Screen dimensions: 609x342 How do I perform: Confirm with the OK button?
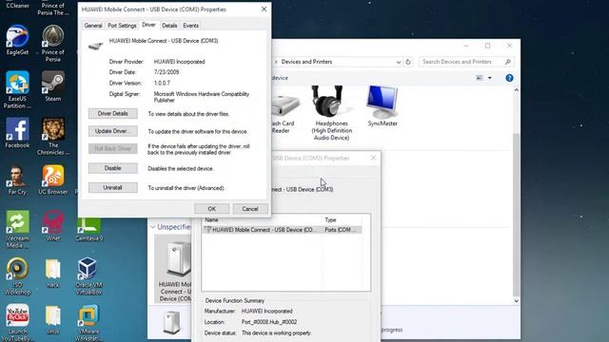click(211, 209)
